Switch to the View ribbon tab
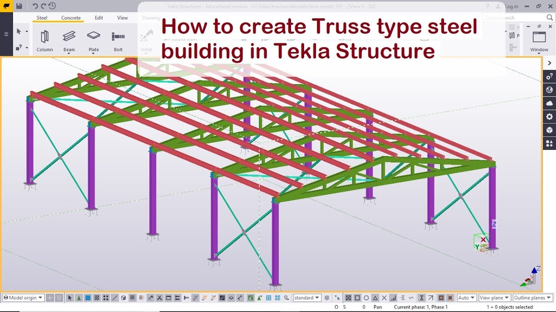The height and width of the screenshot is (312, 556). tap(122, 18)
